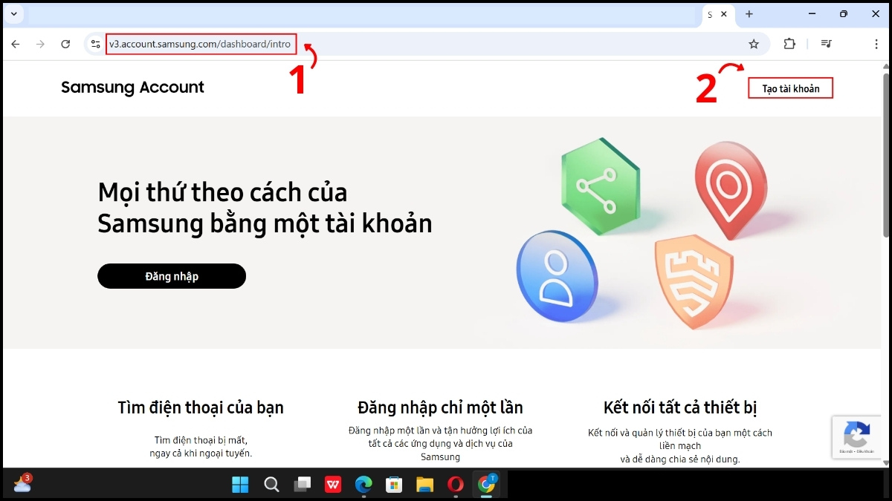View site information icon in address bar
892x501 pixels.
point(94,44)
